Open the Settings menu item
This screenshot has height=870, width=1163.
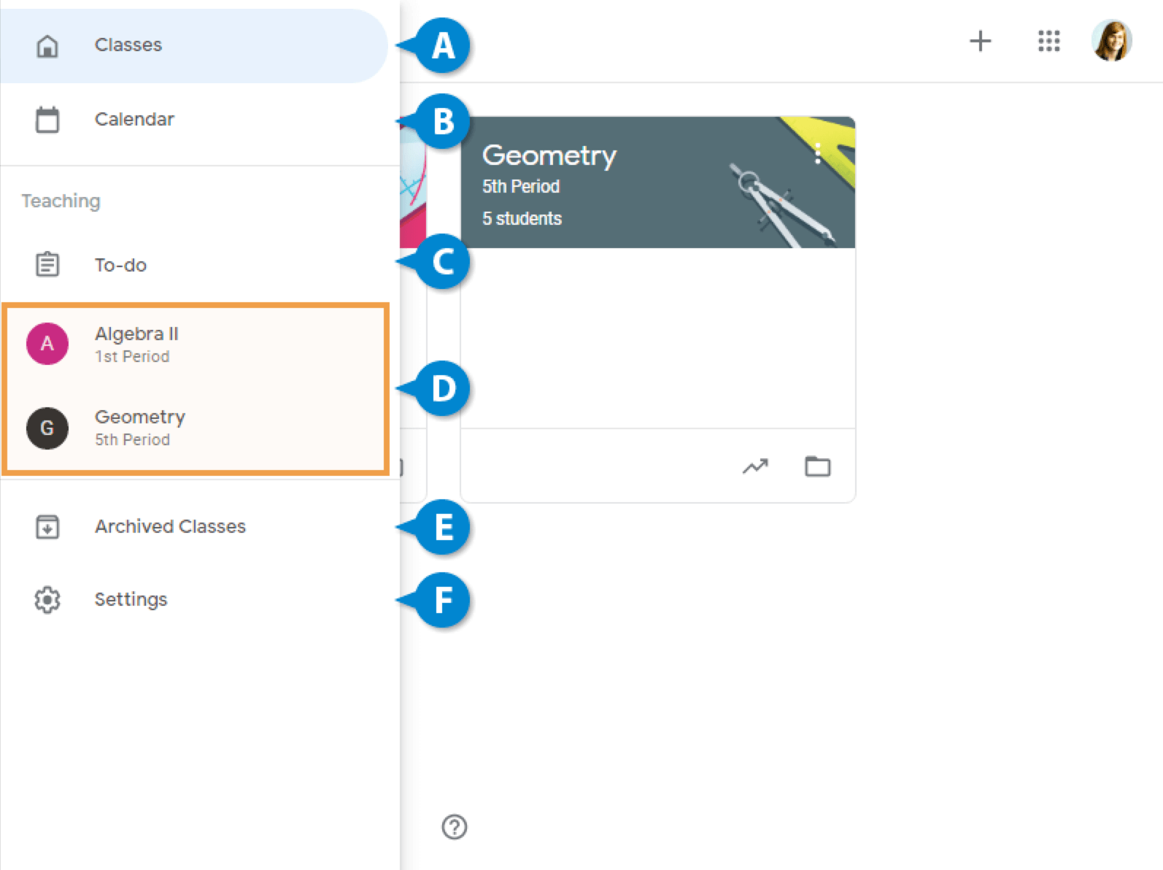click(131, 600)
